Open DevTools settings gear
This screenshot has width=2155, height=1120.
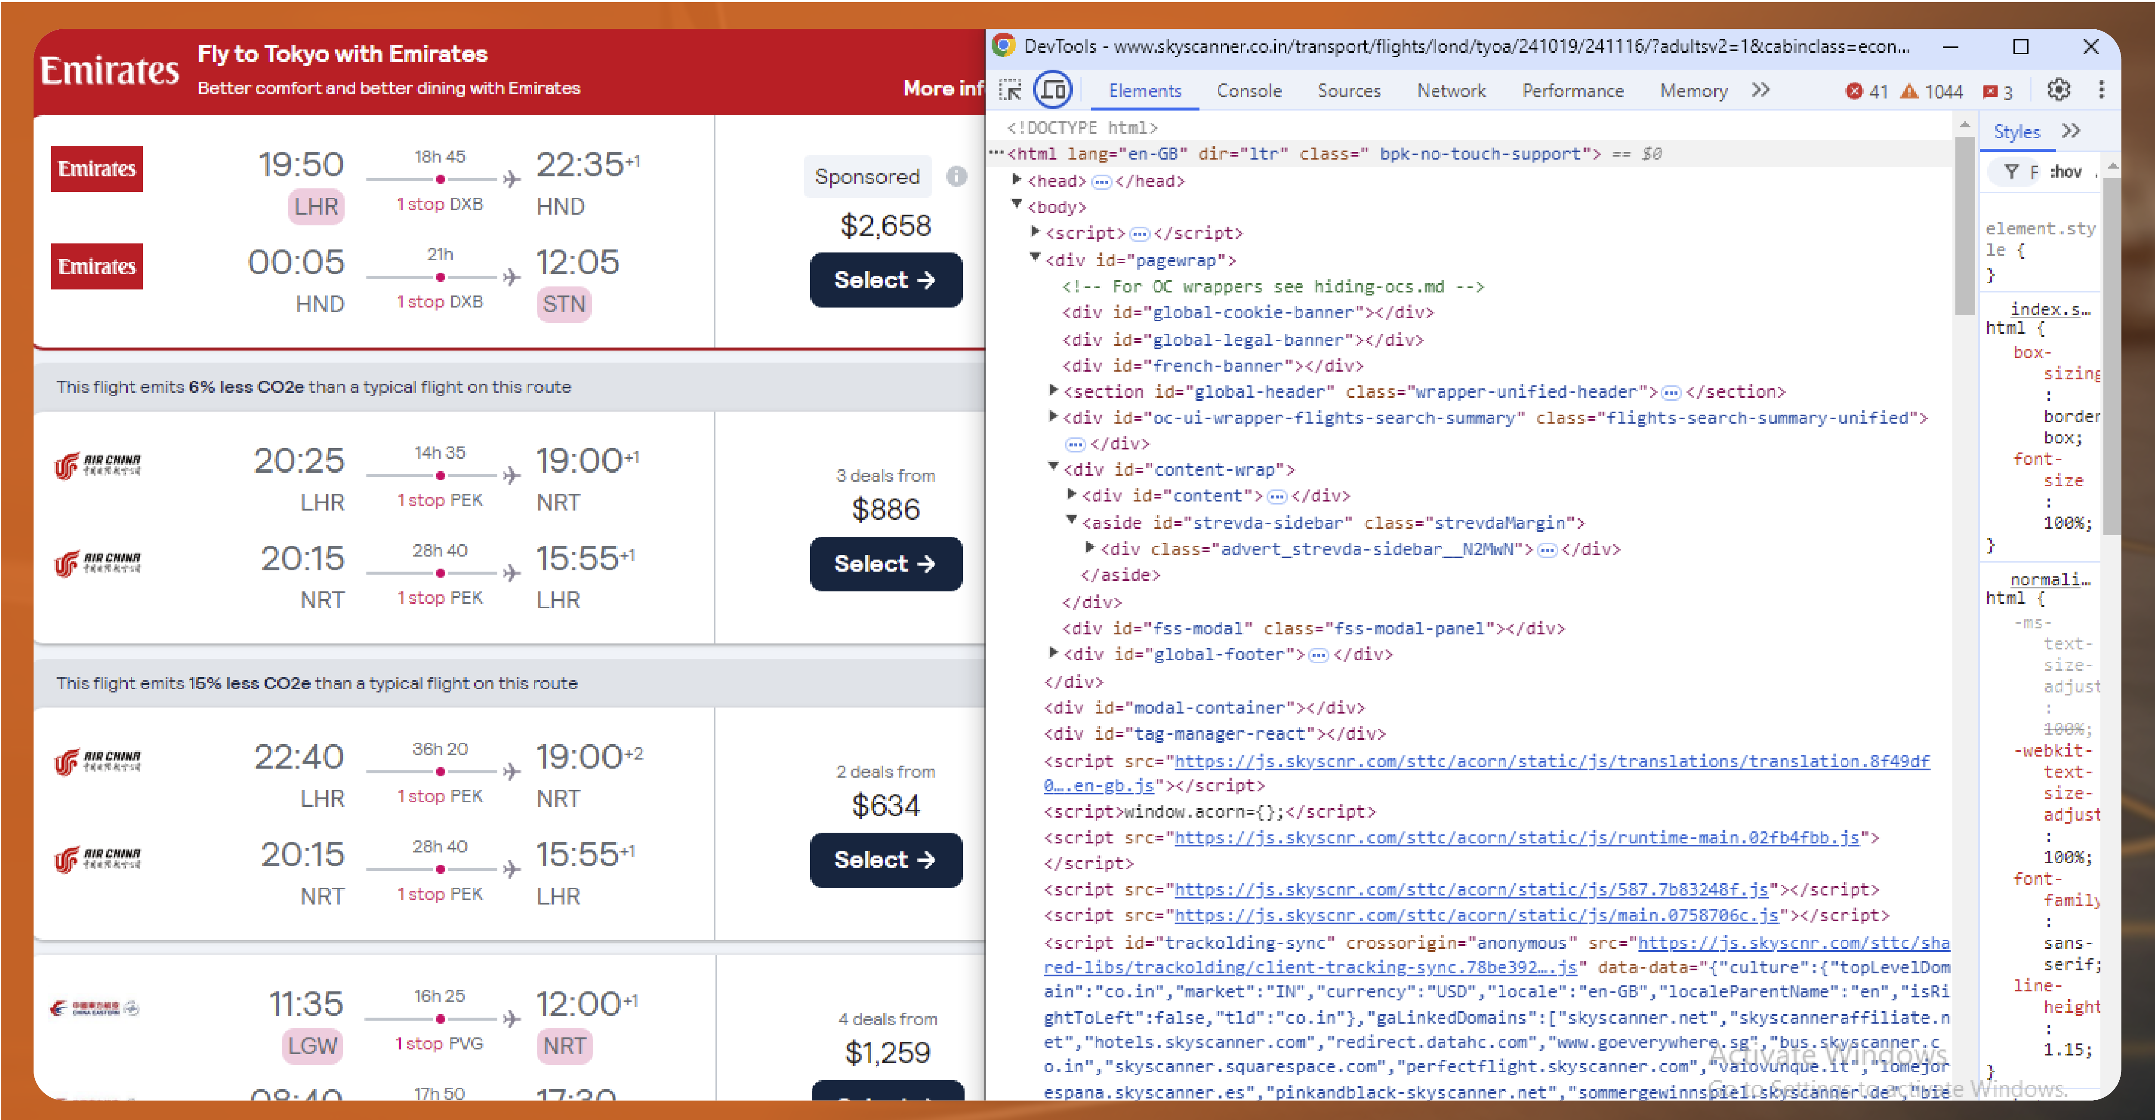coord(2059,89)
